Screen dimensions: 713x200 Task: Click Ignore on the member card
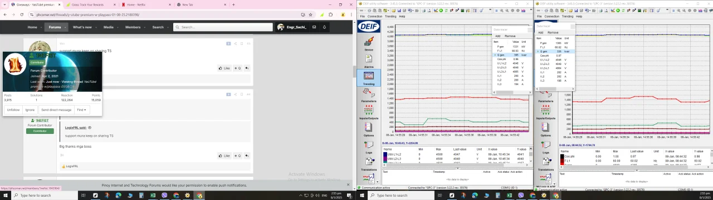pos(30,110)
